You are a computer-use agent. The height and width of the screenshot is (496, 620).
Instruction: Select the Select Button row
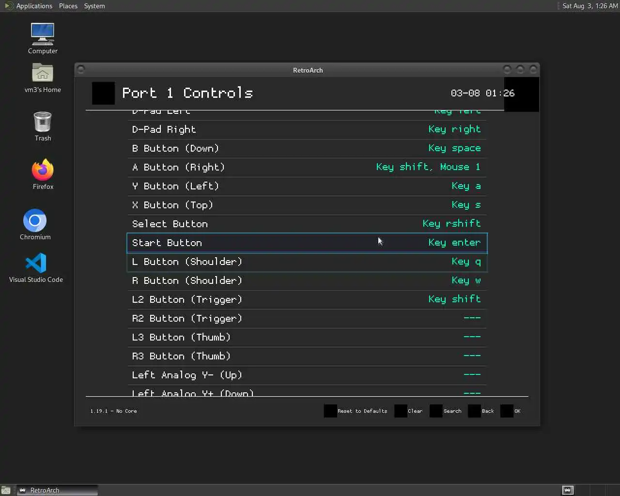(x=307, y=224)
